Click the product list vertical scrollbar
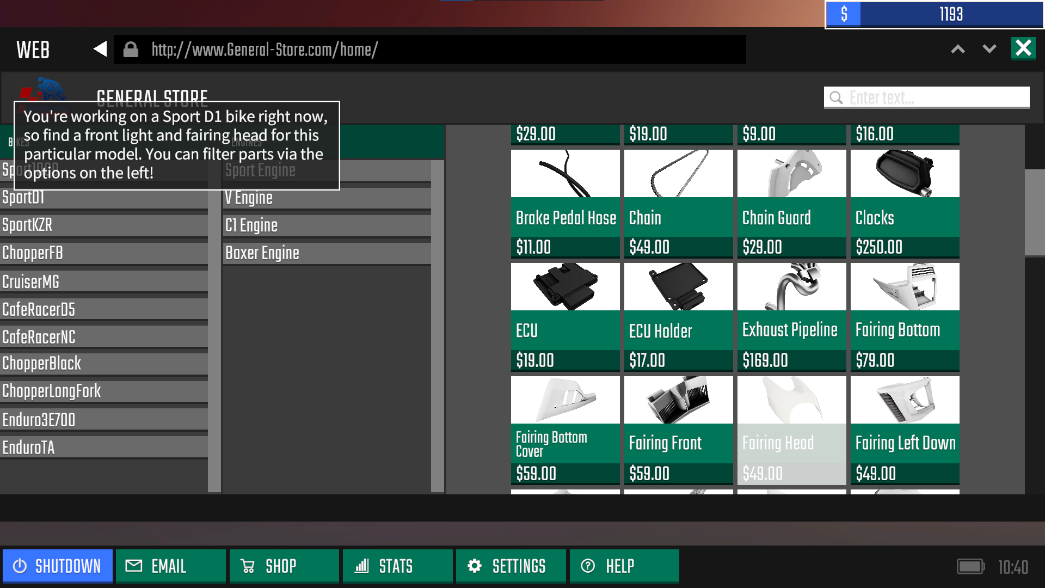 1035,212
